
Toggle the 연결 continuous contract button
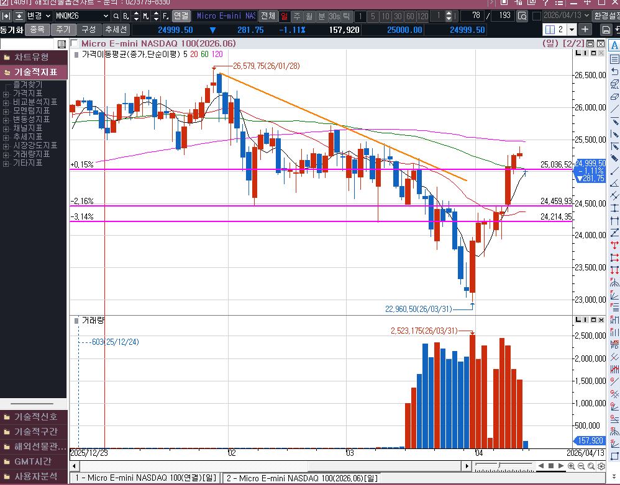point(181,16)
